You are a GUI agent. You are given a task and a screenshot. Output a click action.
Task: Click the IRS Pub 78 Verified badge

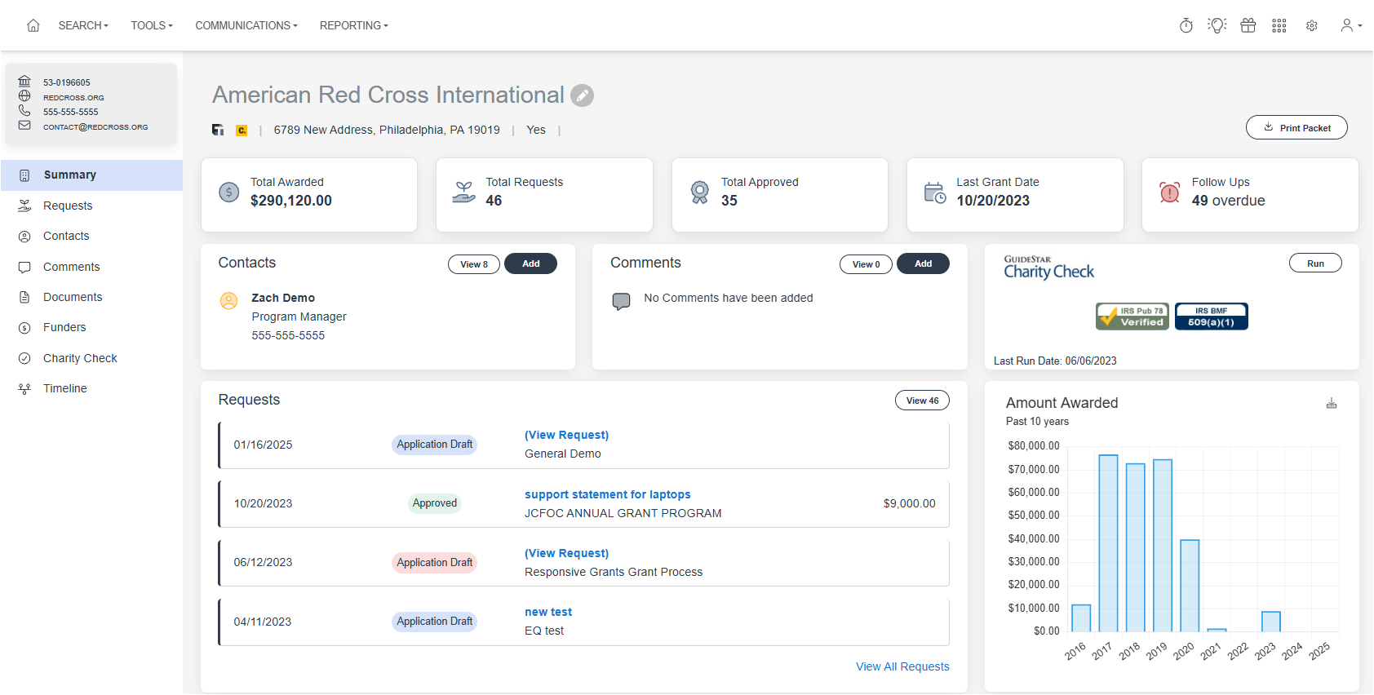point(1132,317)
